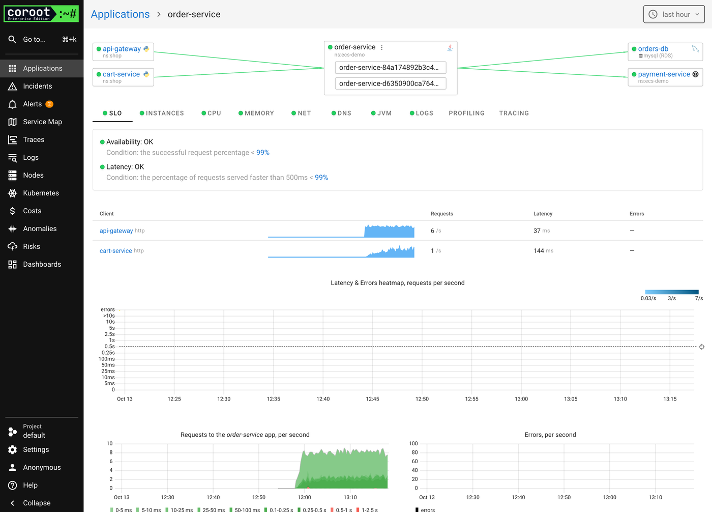This screenshot has height=512, width=712.
Task: Open the last hour time range dropdown
Action: (x=674, y=14)
